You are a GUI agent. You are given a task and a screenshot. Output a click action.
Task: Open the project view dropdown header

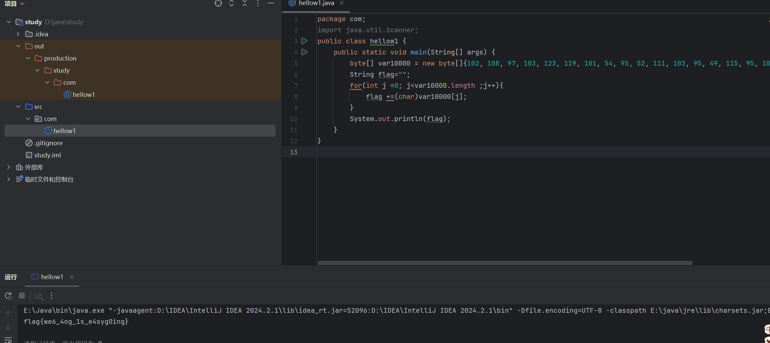14,3
